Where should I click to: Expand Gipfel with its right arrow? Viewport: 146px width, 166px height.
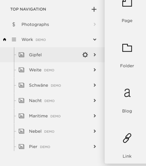pos(95,55)
